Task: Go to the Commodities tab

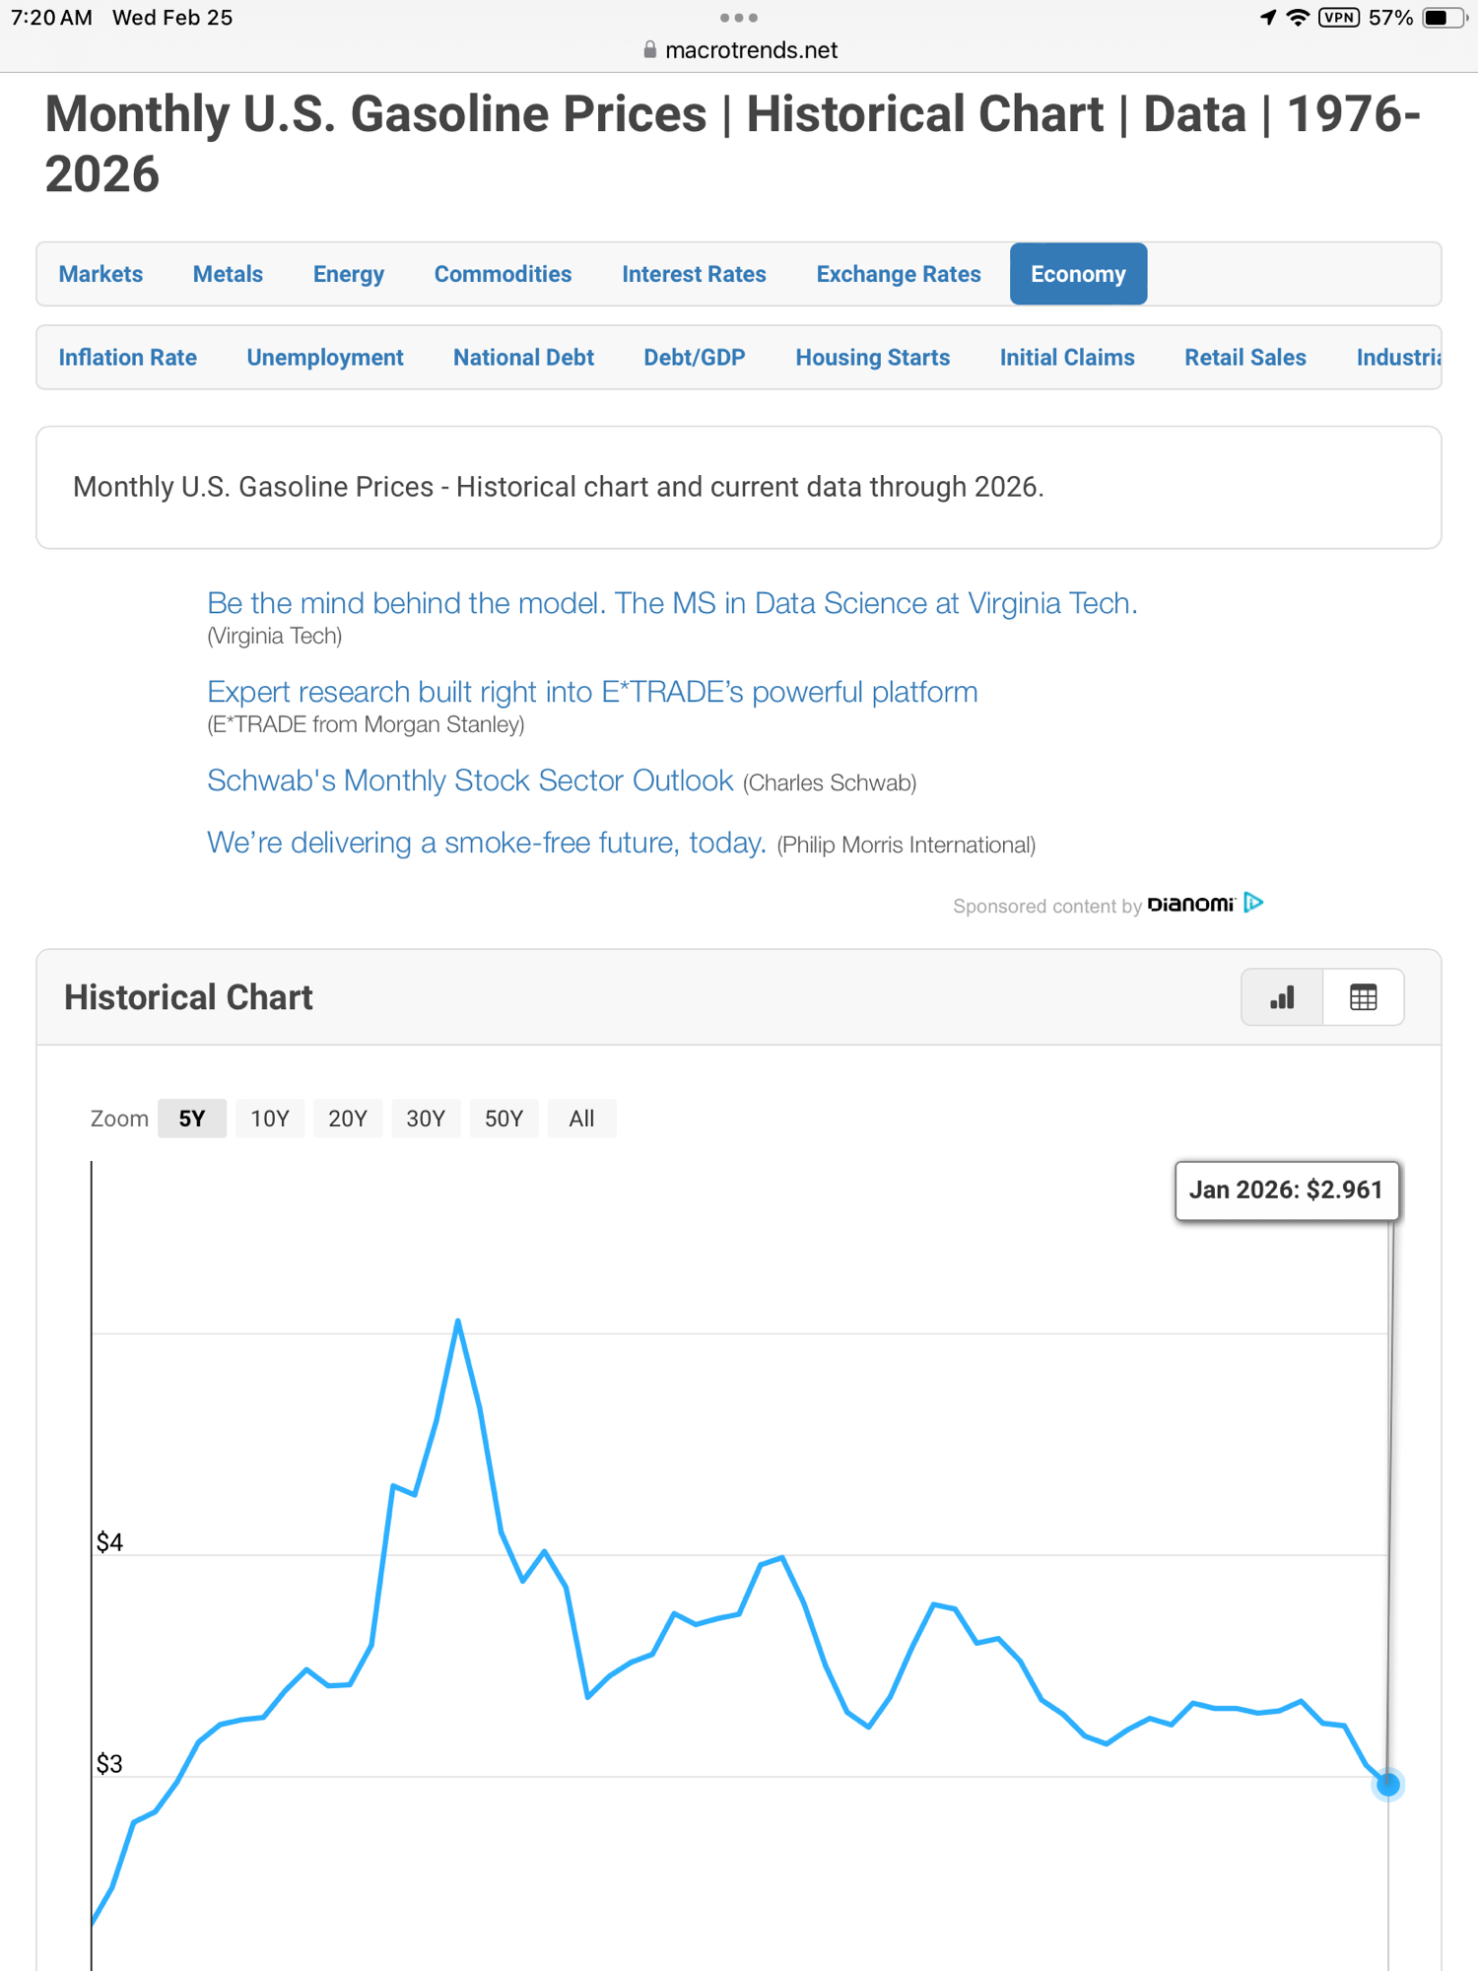Action: [503, 274]
